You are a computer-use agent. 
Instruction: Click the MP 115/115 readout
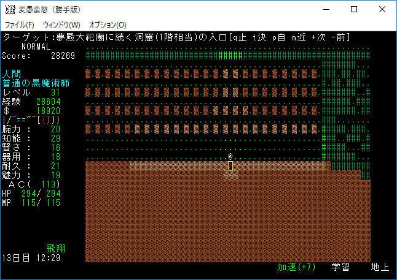pos(31,202)
